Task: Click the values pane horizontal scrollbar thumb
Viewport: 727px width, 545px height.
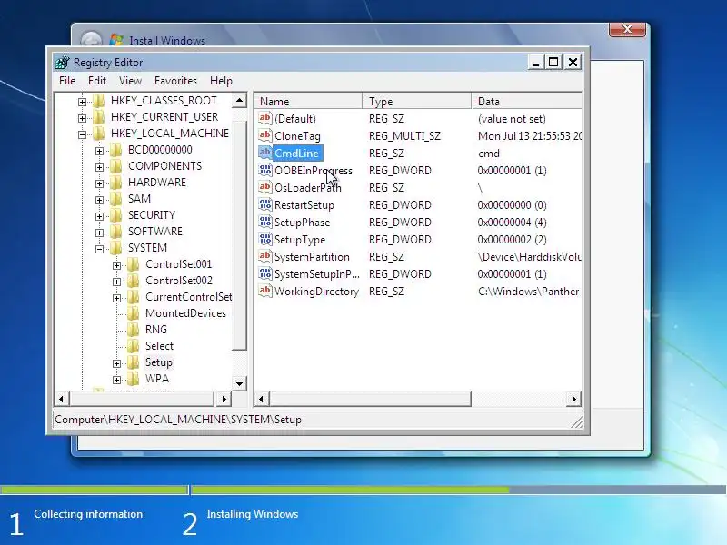Action: 370,399
